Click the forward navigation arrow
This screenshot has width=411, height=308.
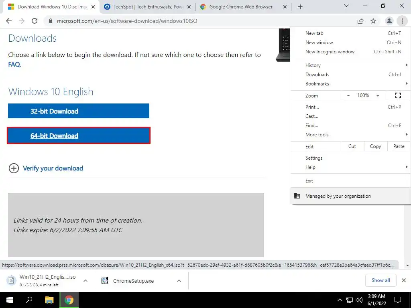pyautogui.click(x=22, y=21)
